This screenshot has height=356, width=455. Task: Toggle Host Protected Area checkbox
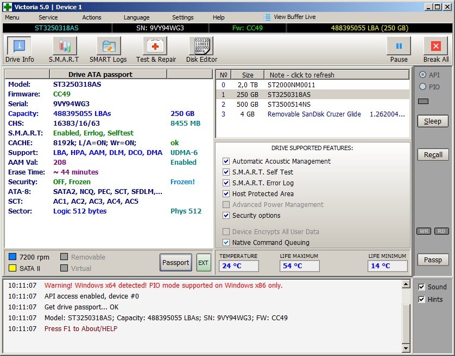point(226,193)
